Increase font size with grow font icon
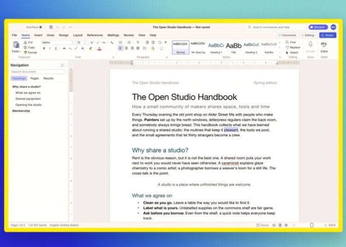346x247 pixels. tap(92, 42)
